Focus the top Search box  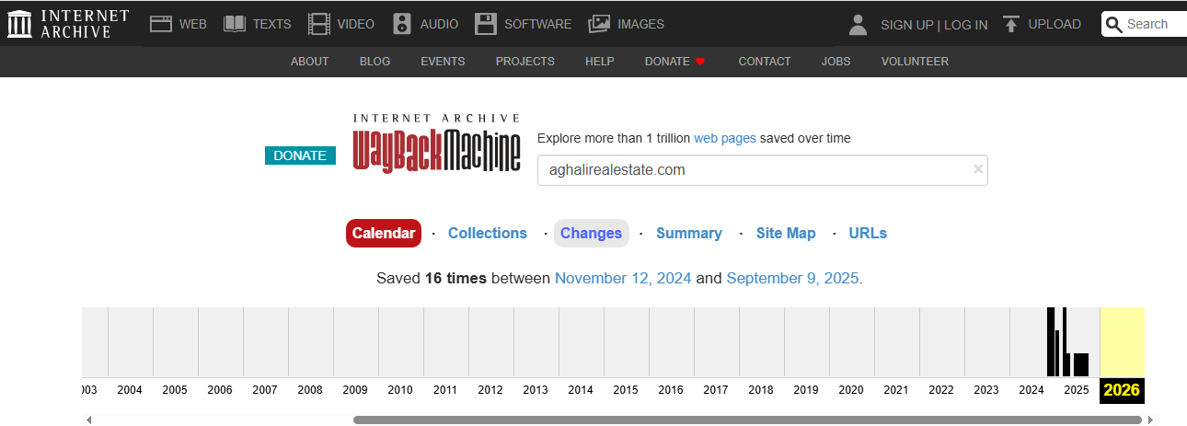[1146, 25]
